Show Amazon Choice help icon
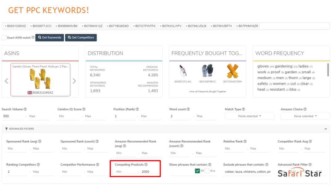The height and width of the screenshot is (186, 333). coord(305,109)
